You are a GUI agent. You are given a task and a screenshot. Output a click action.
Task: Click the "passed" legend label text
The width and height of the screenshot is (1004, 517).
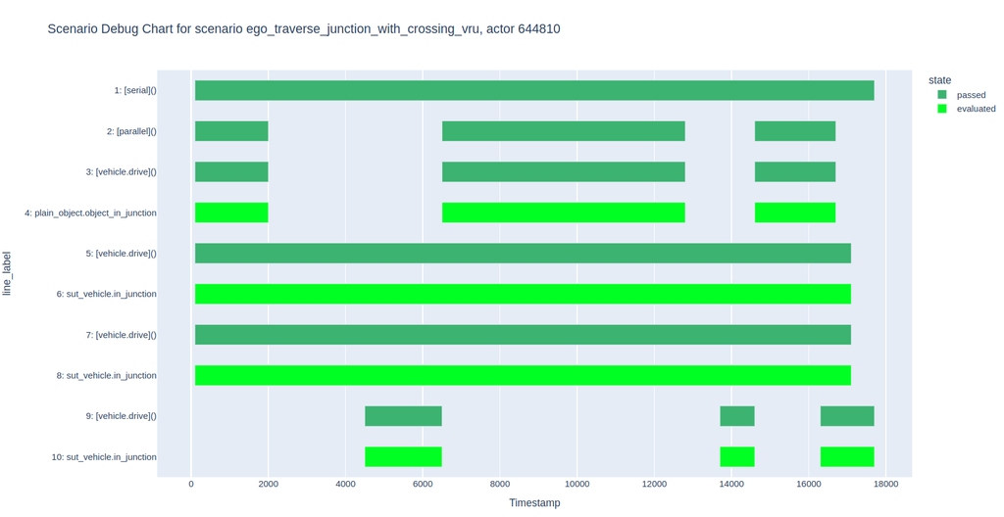[x=971, y=95]
